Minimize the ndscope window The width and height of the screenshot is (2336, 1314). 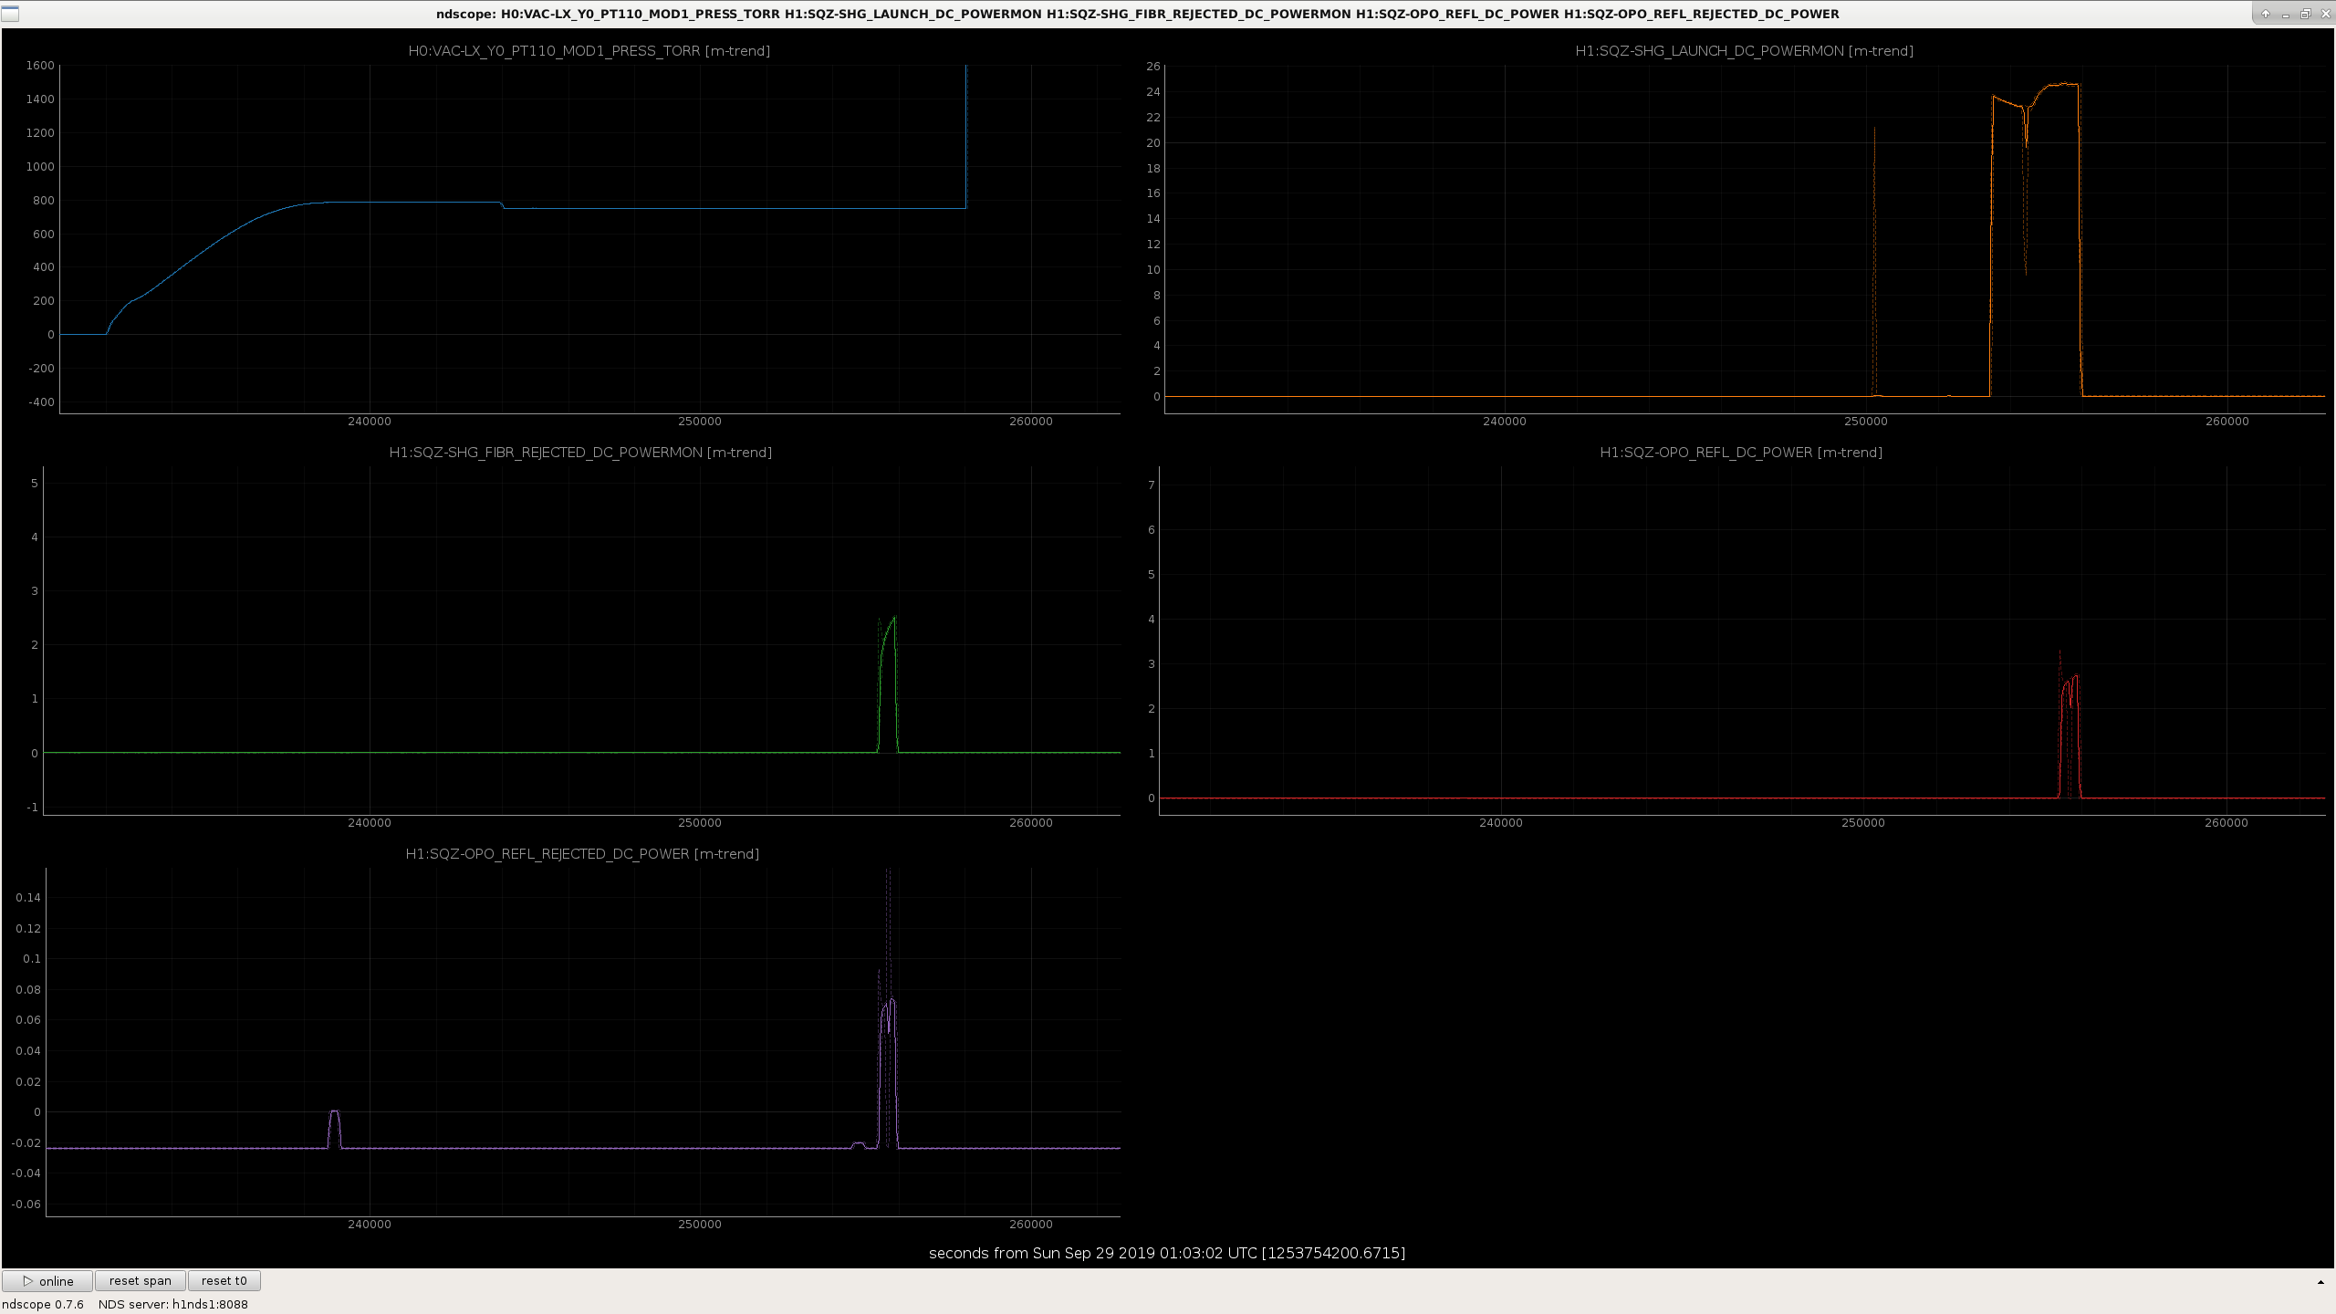point(2285,14)
